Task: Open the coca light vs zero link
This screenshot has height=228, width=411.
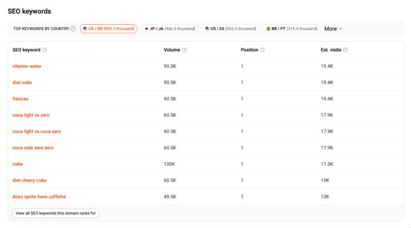Action: 31,115
